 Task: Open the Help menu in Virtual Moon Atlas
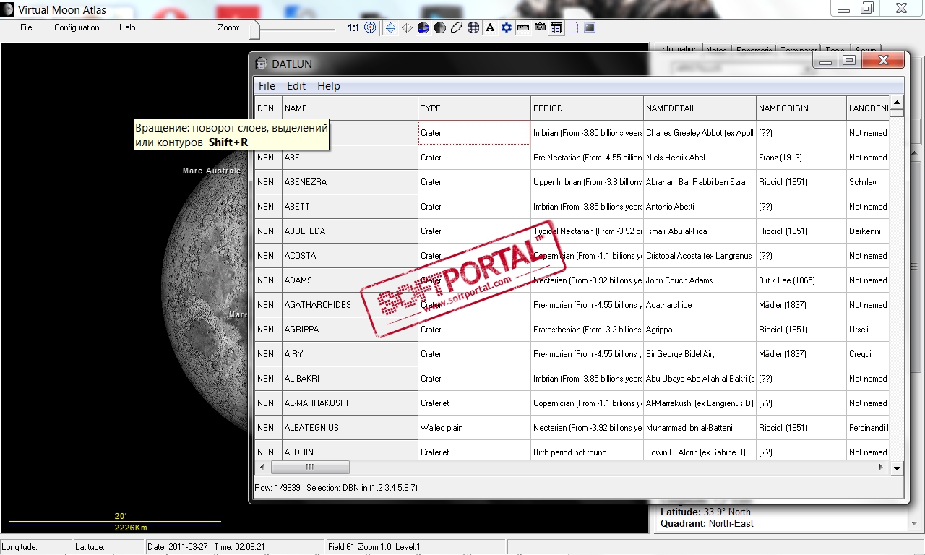[x=127, y=27]
